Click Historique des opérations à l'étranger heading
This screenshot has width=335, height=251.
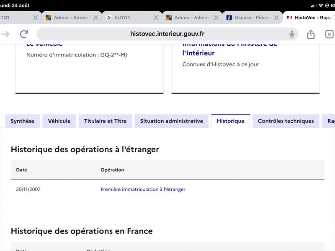pos(85,149)
